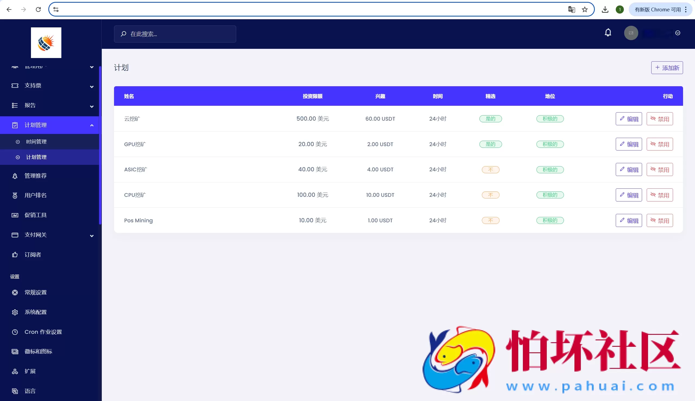Bookmark page with the star icon
This screenshot has width=695, height=401.
[x=585, y=10]
